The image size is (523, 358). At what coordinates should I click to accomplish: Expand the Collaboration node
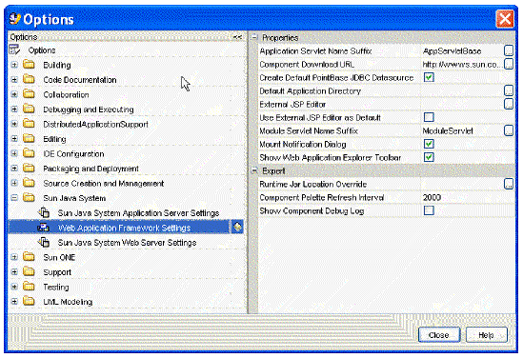click(x=14, y=94)
